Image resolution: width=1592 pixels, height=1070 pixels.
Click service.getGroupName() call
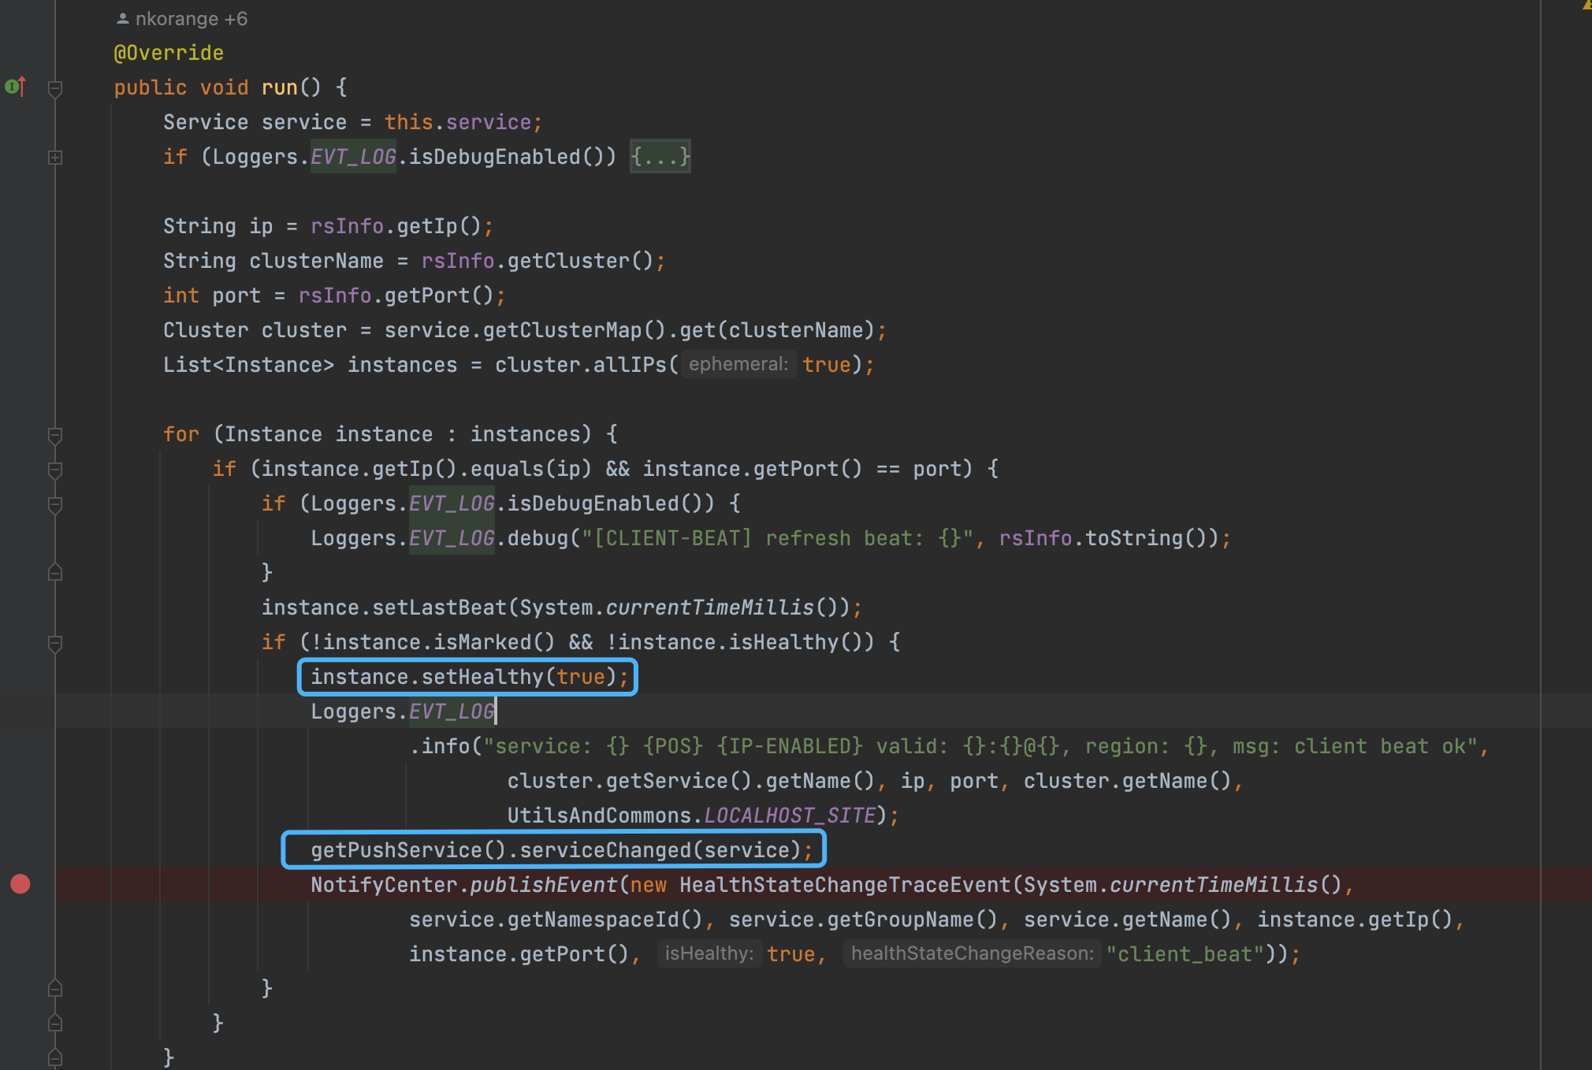(x=863, y=920)
